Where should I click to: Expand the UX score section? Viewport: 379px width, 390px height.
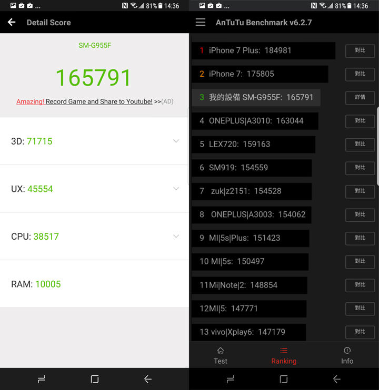(176, 189)
